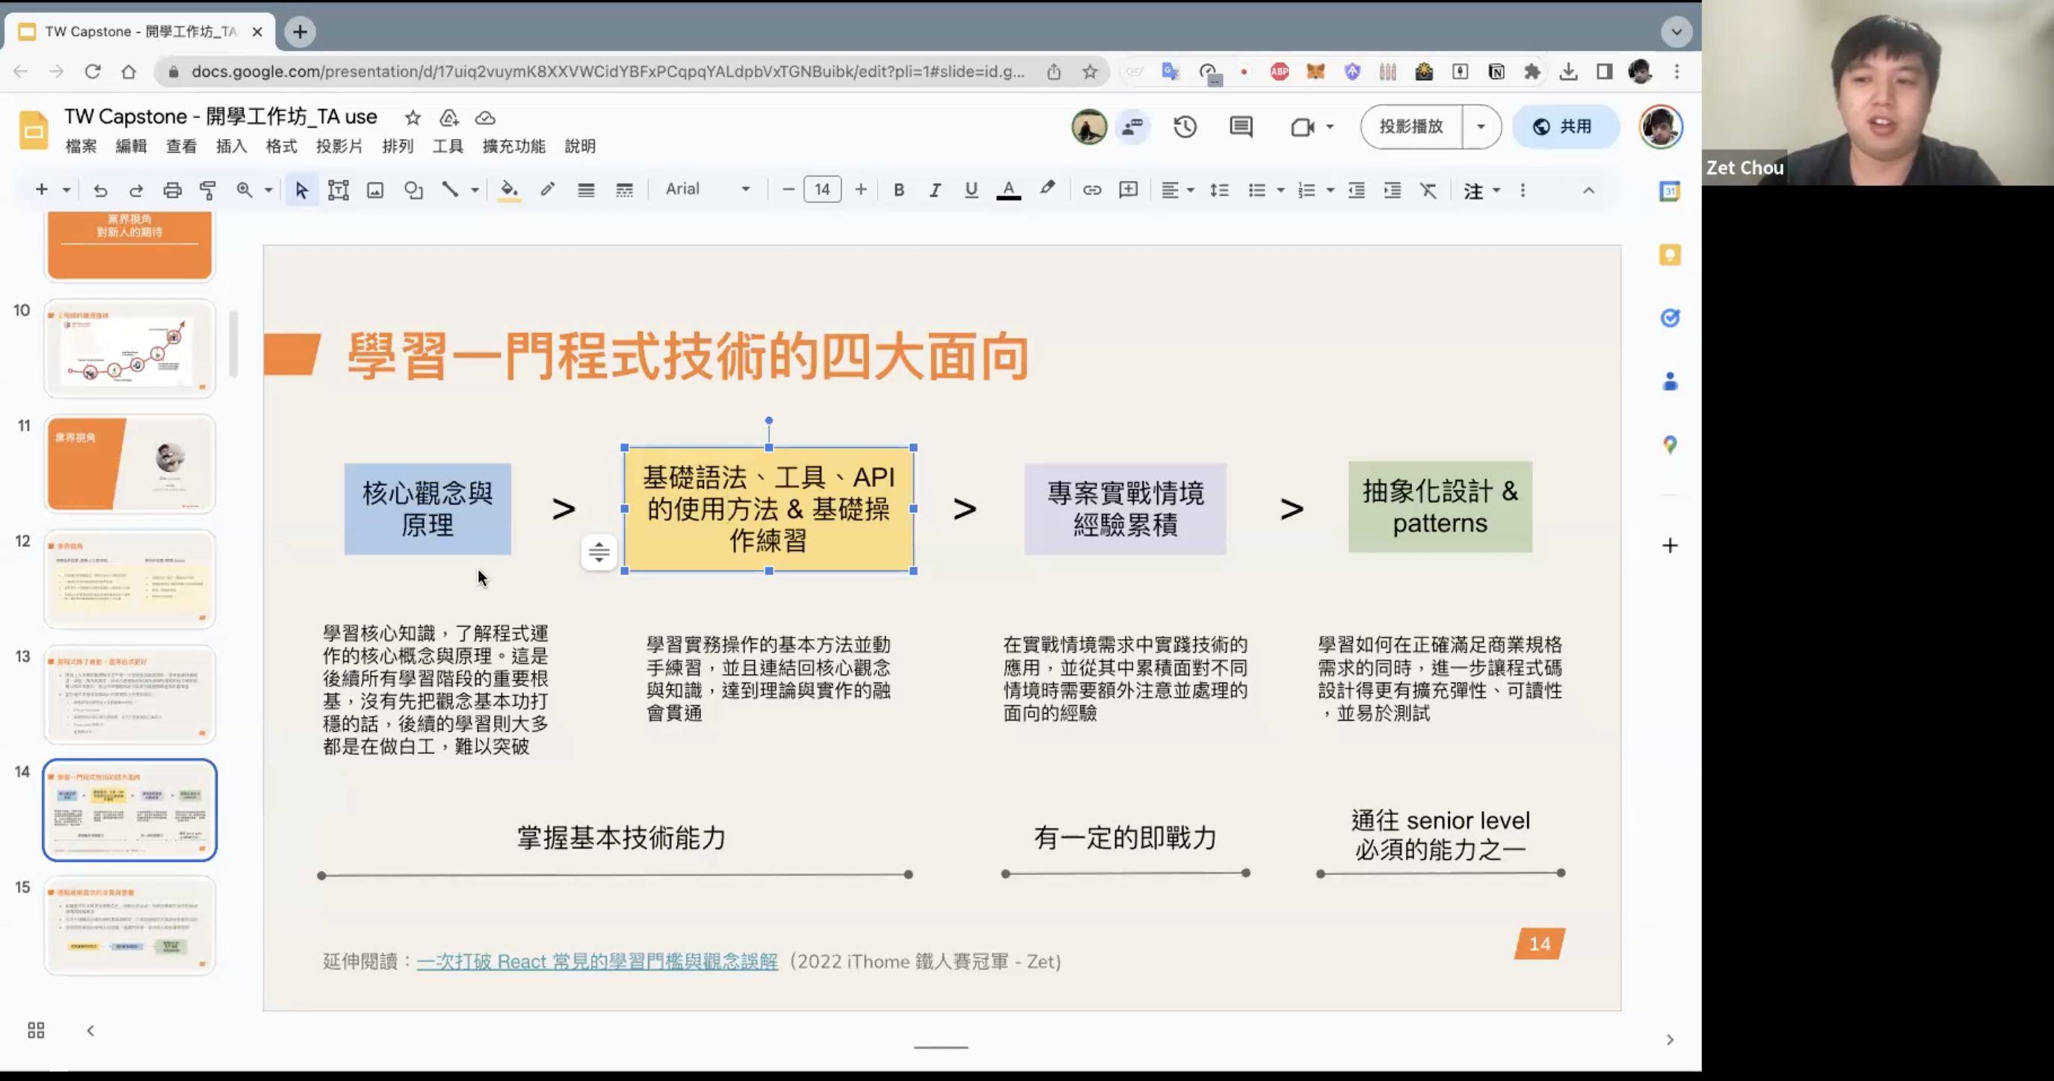Open the comments history icon

[x=1241, y=127]
